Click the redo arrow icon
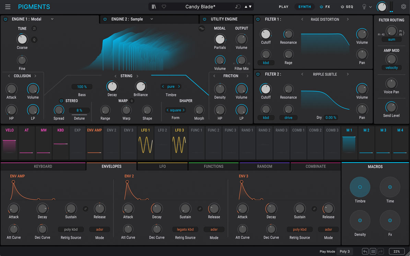The width and height of the screenshot is (410, 256). [381, 252]
